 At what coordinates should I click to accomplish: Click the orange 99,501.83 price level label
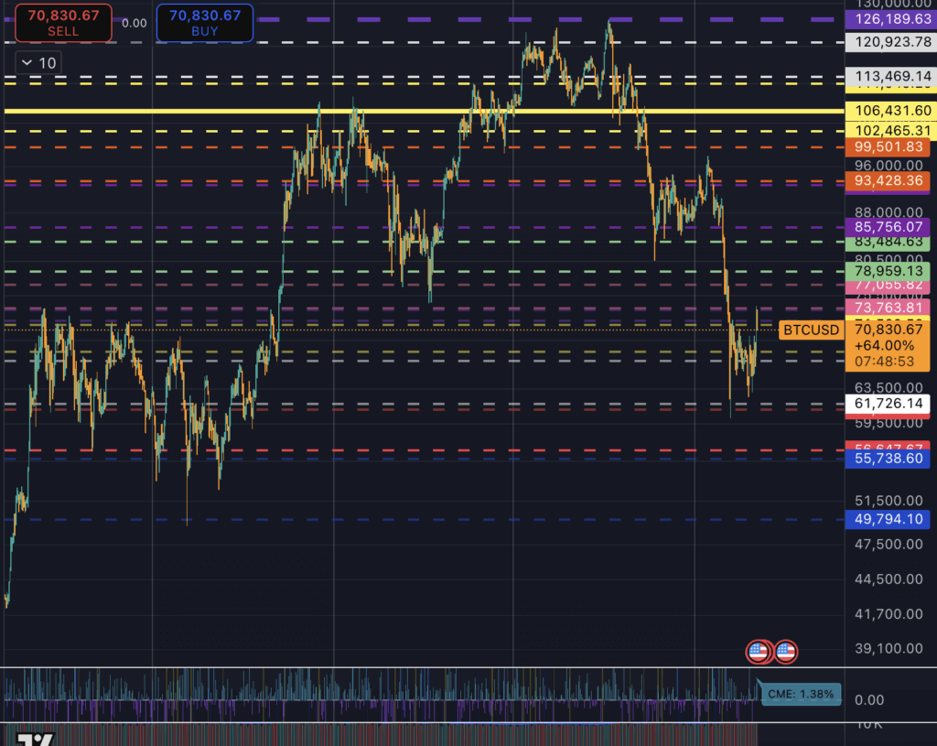[886, 147]
